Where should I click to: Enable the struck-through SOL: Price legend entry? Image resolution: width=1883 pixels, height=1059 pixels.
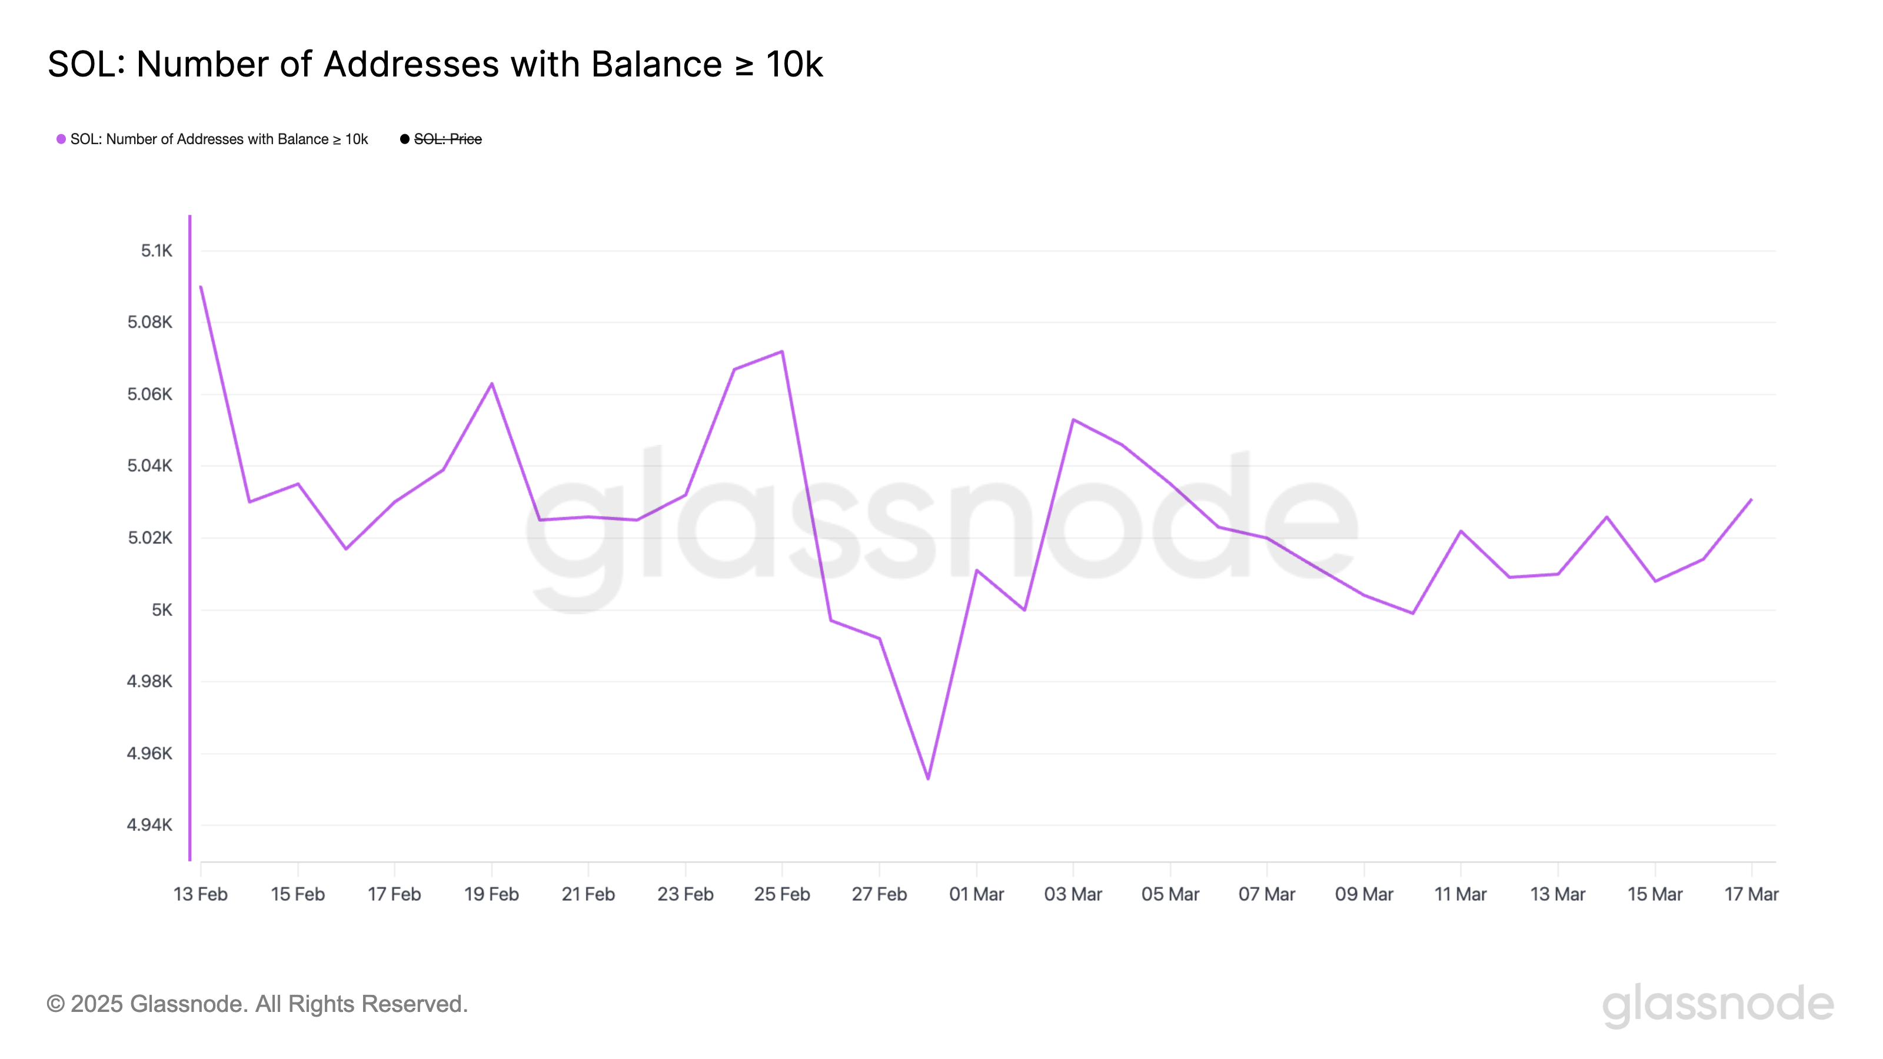[x=447, y=139]
